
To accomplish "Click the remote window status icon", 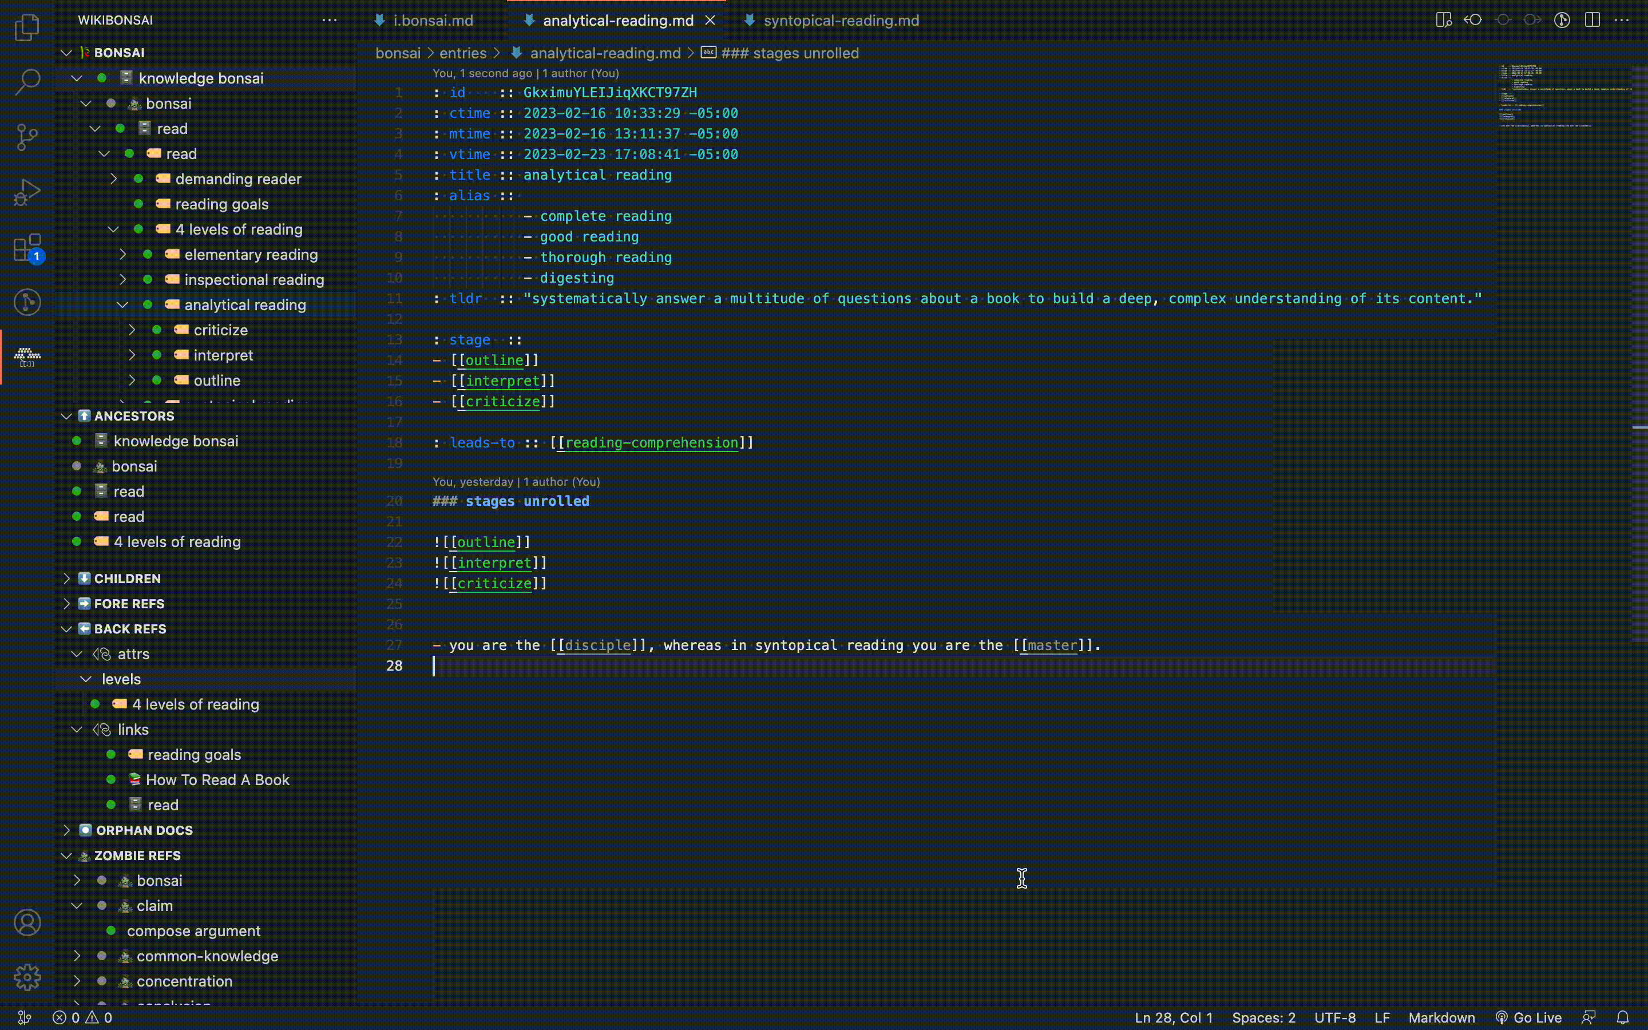I will click(25, 1018).
